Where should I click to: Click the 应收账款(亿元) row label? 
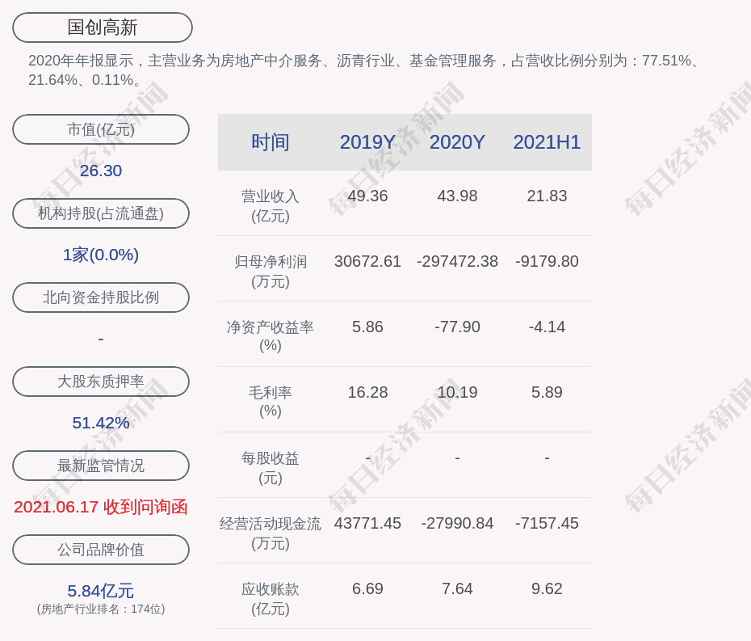pyautogui.click(x=271, y=599)
